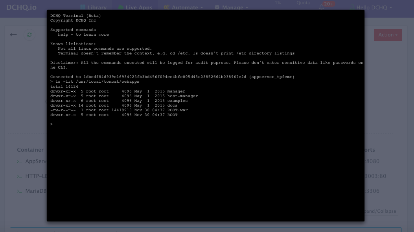The image size is (414, 232).
Task: Open terminal icon for AppServer container
Action: [x=20, y=161]
